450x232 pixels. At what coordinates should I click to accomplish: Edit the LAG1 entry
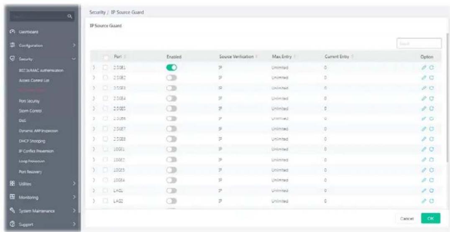pyautogui.click(x=424, y=190)
